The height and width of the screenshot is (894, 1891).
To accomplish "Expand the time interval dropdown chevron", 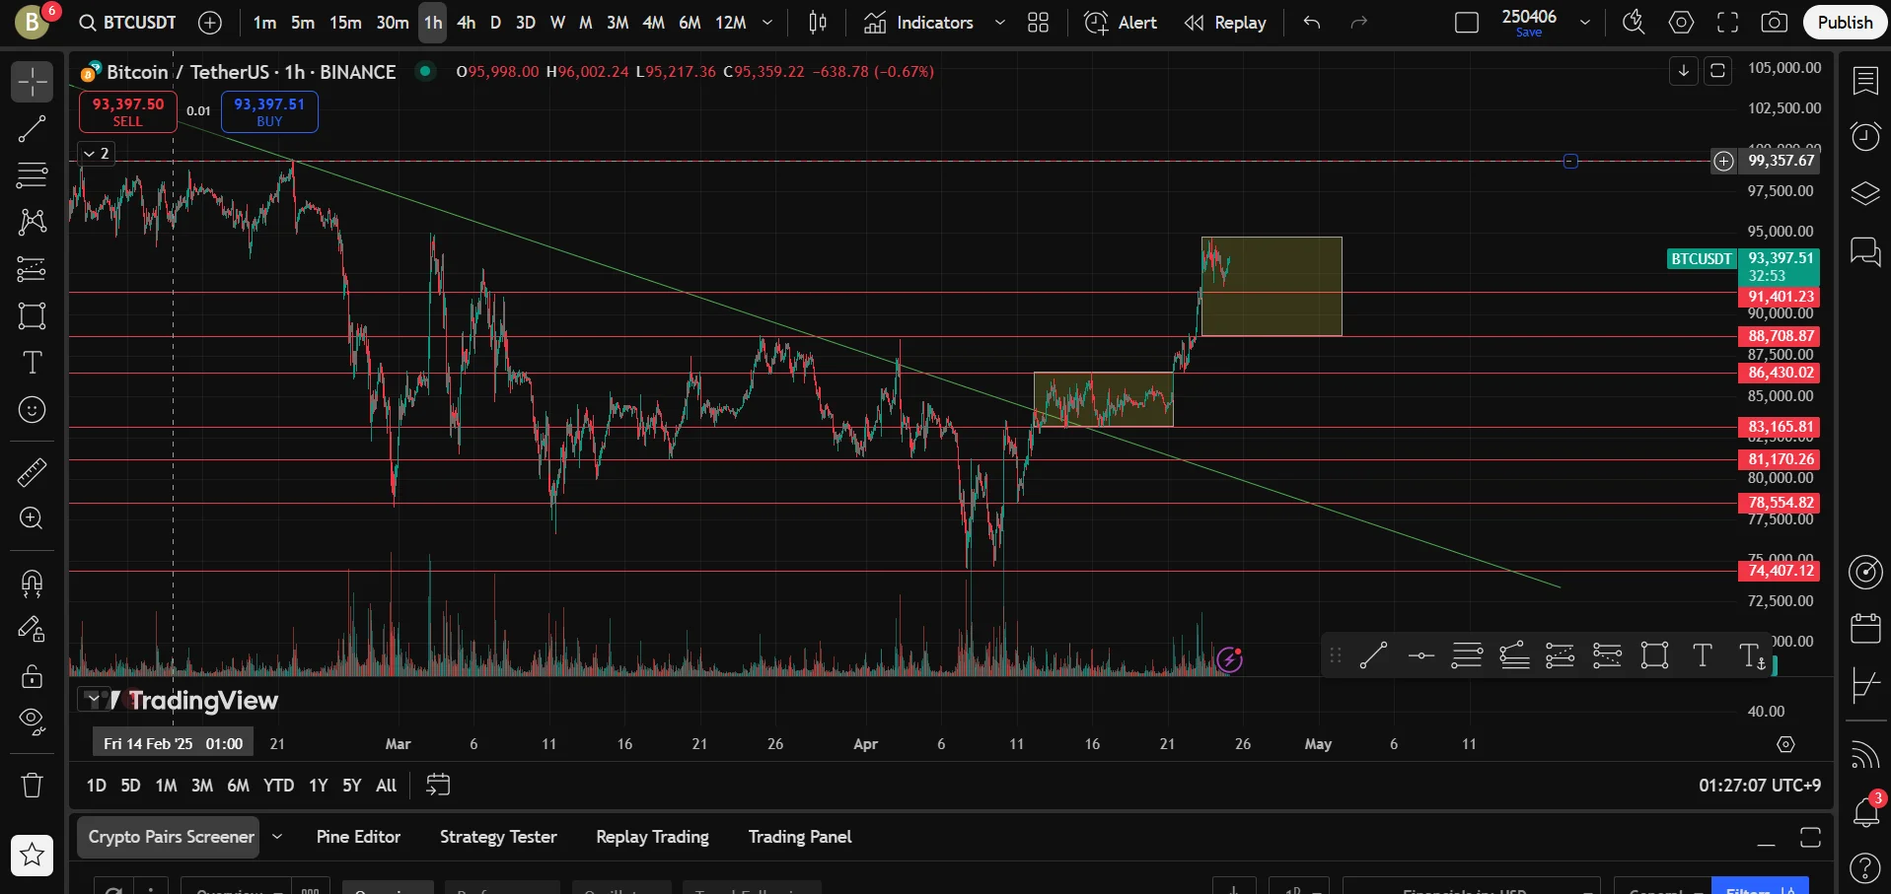I will click(x=767, y=23).
